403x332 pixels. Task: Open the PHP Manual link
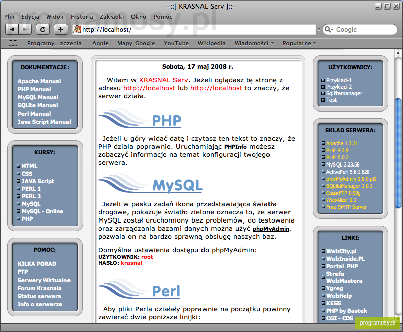coord(34,89)
